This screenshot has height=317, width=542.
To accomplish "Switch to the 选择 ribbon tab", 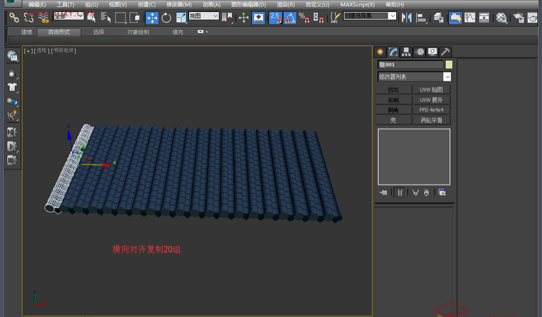I will point(98,32).
